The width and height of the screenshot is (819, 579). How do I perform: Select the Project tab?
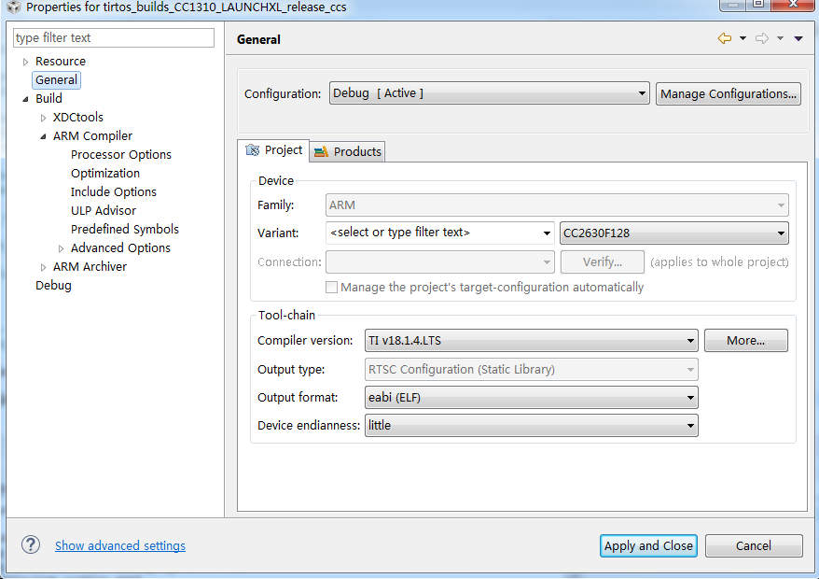(273, 150)
